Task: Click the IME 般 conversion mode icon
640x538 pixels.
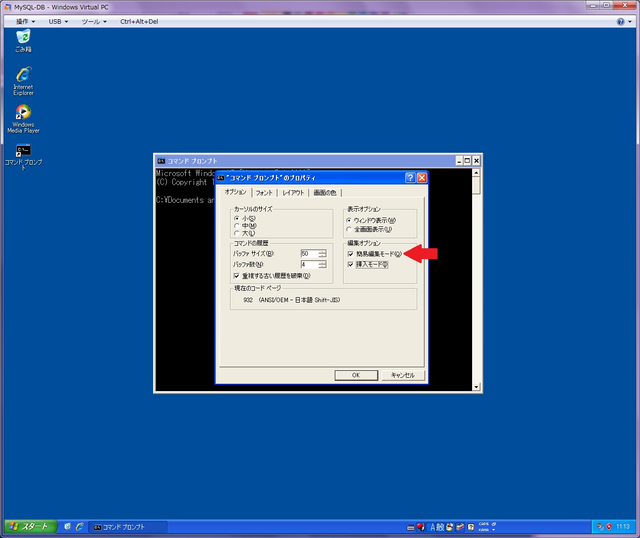Action: pyautogui.click(x=440, y=527)
